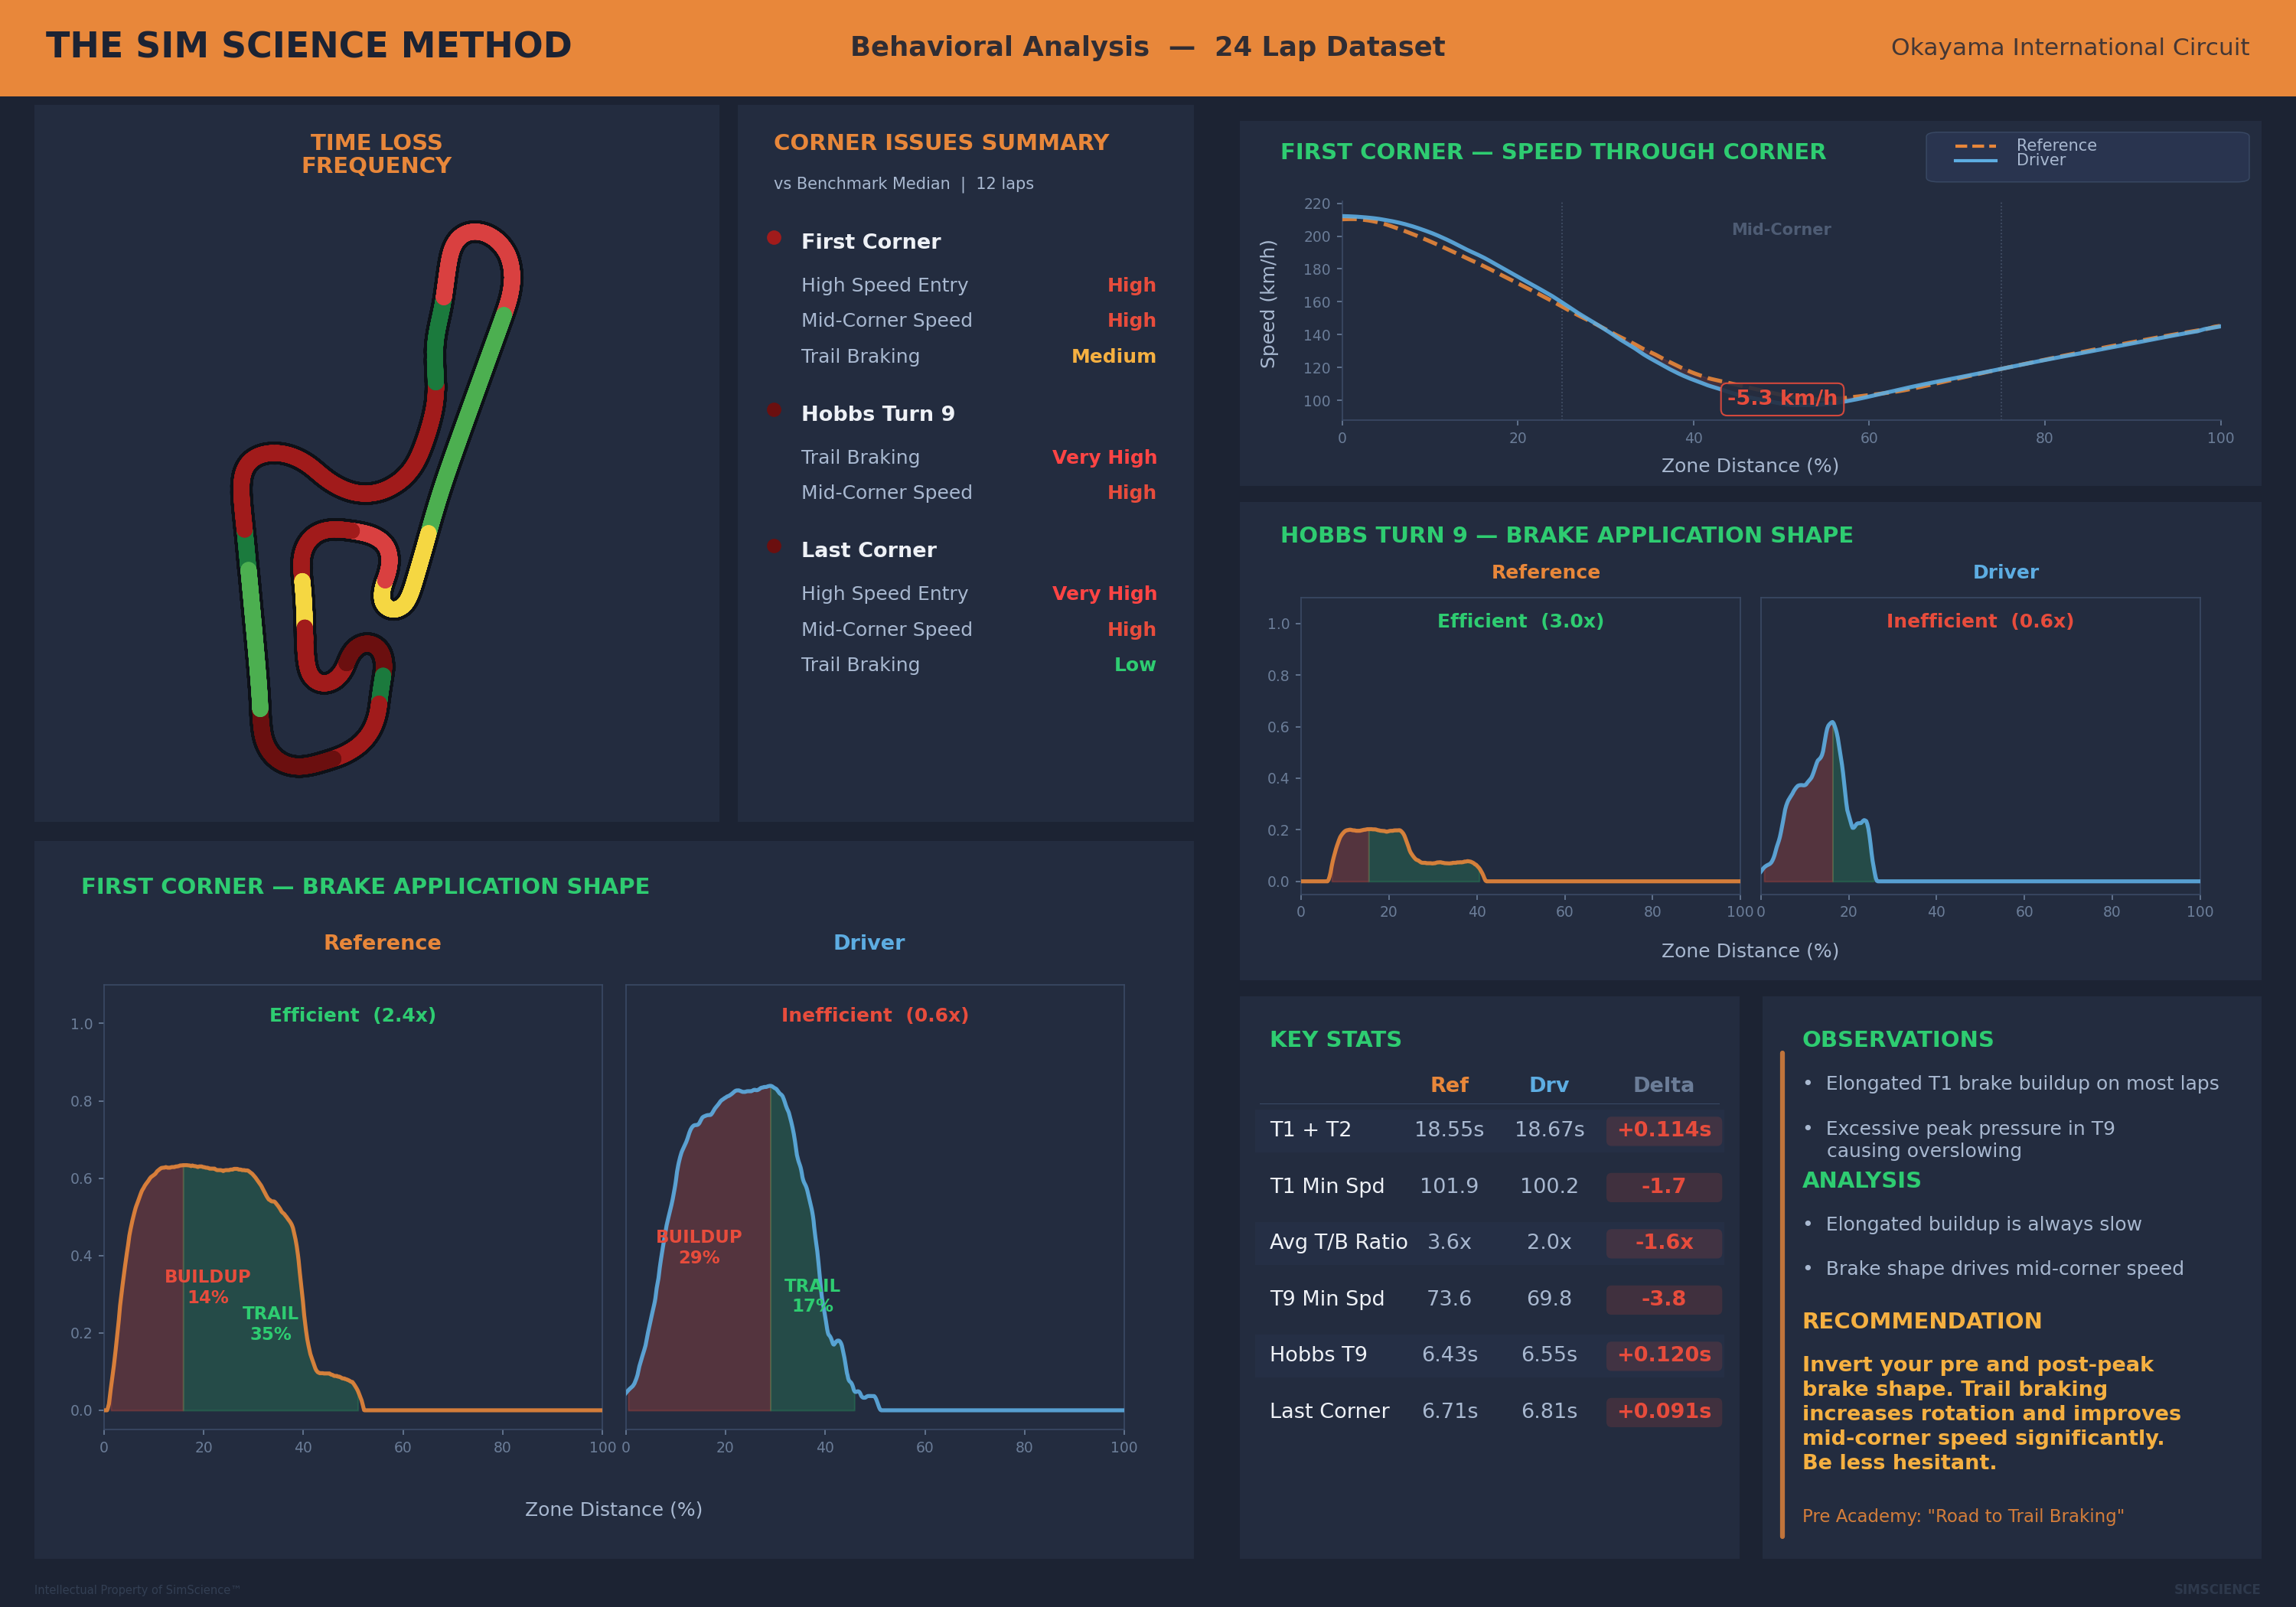The height and width of the screenshot is (1607, 2296).
Task: Click the '+0.120s' delta for Hobbs T9
Action: pyautogui.click(x=1664, y=1354)
